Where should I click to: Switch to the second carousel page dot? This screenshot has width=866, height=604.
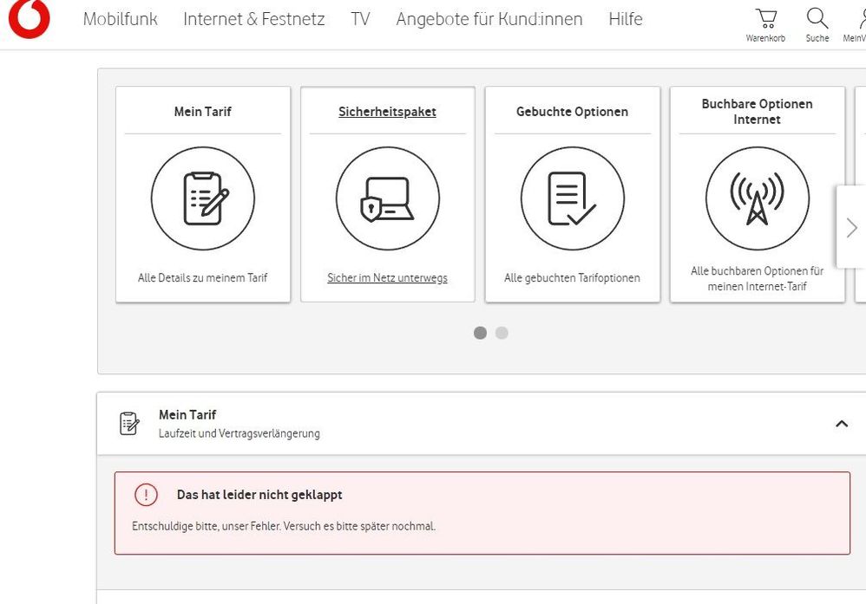502,333
